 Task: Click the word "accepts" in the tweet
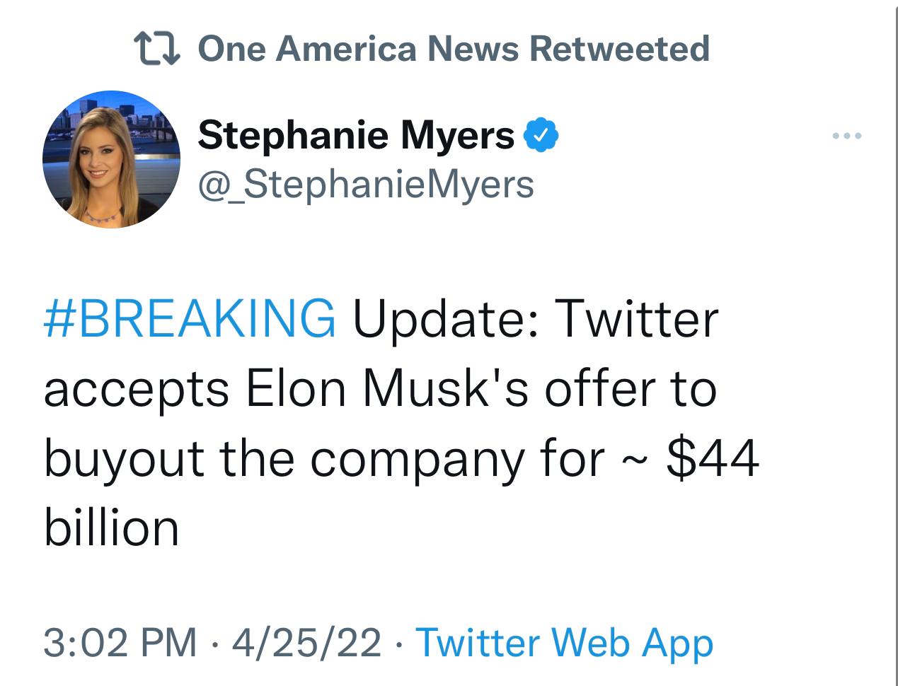[x=136, y=390]
